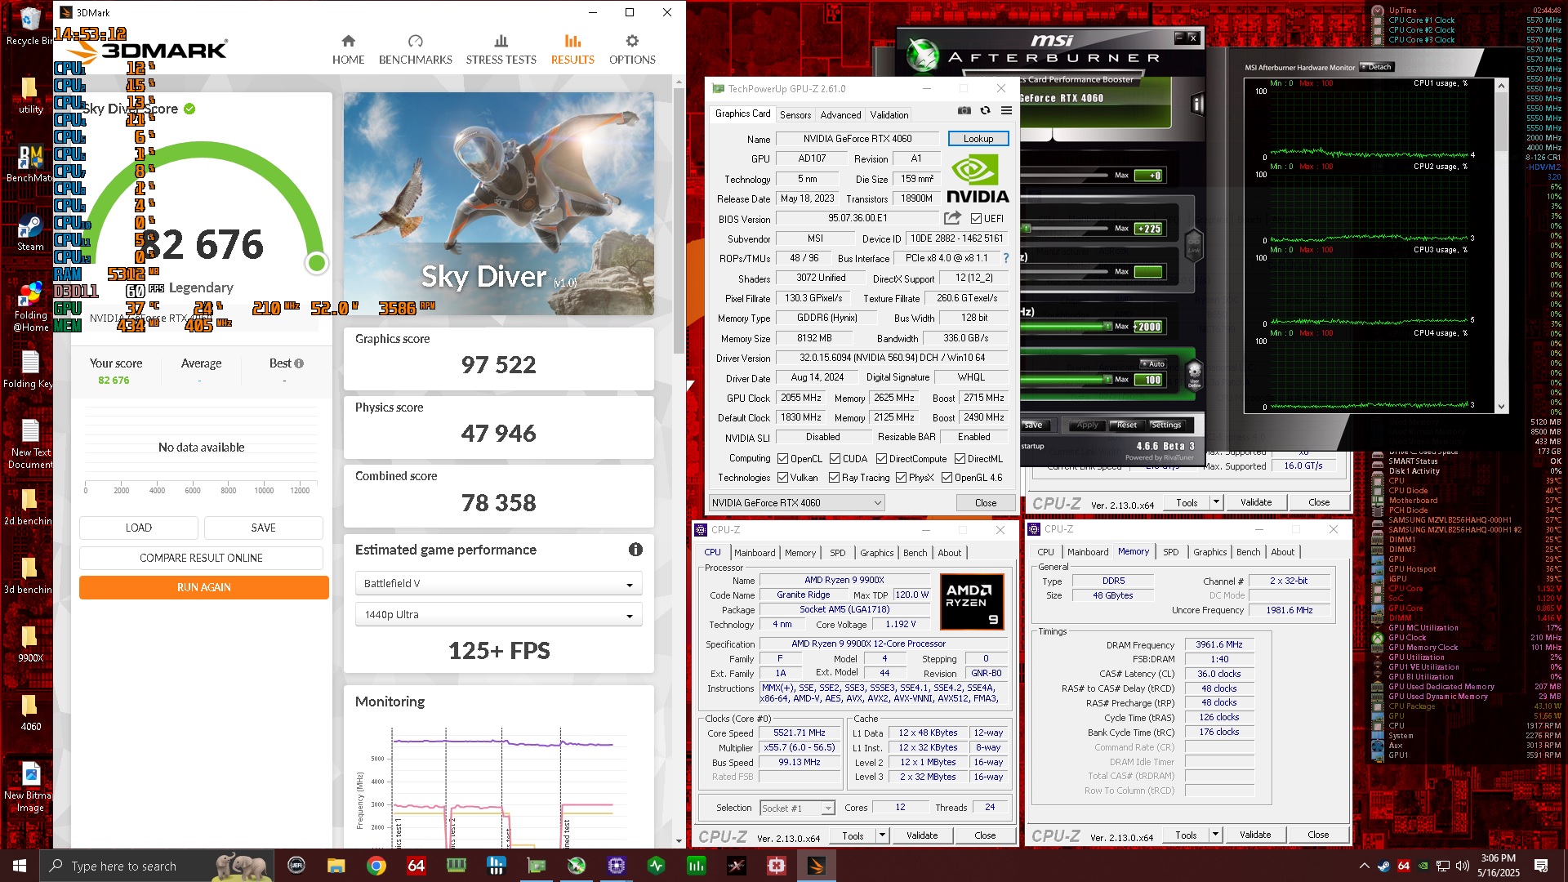Click the Afterburner 'i' information button
The width and height of the screenshot is (1568, 882).
(1197, 104)
